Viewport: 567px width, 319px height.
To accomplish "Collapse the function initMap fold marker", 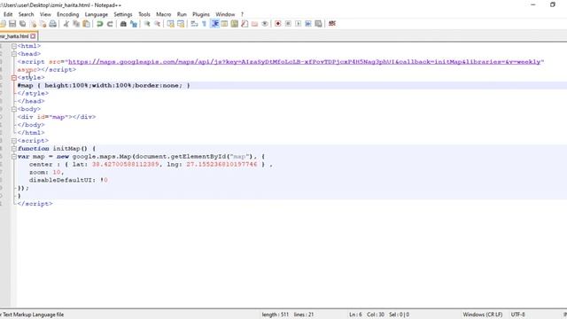I will (14, 149).
